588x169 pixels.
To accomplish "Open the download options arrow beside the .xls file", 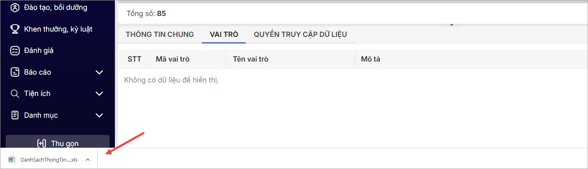I will coord(88,160).
